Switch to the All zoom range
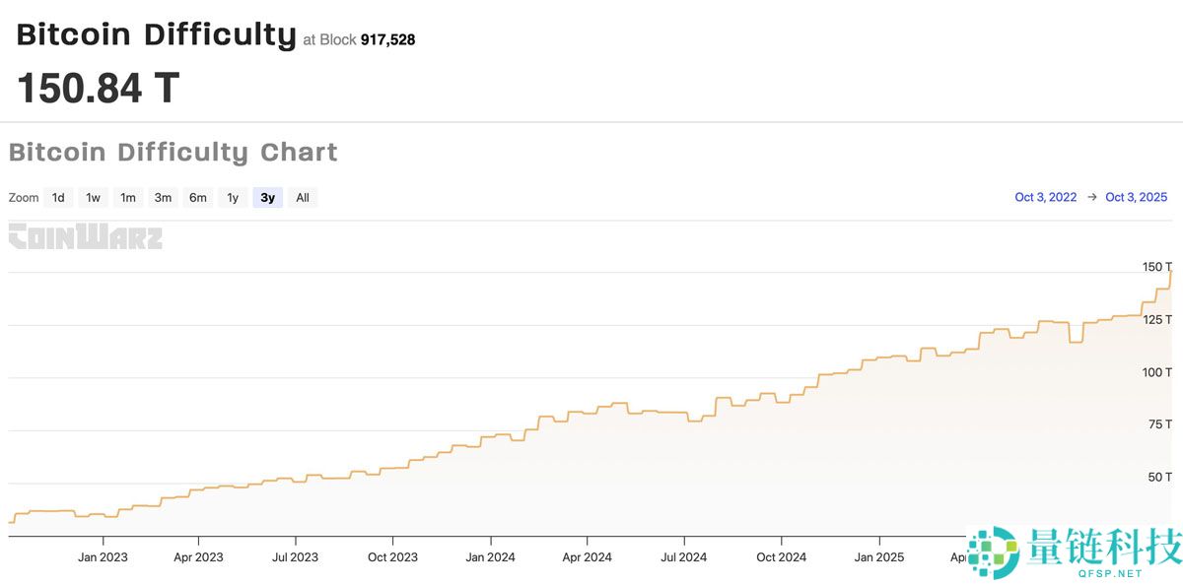This screenshot has width=1183, height=584. 302,197
